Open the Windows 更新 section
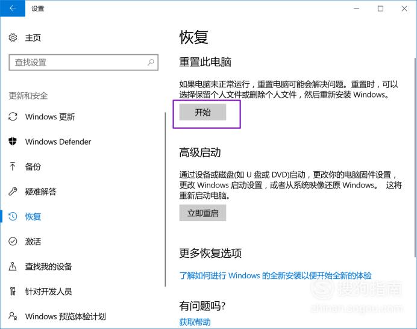417x329 pixels. click(x=50, y=117)
